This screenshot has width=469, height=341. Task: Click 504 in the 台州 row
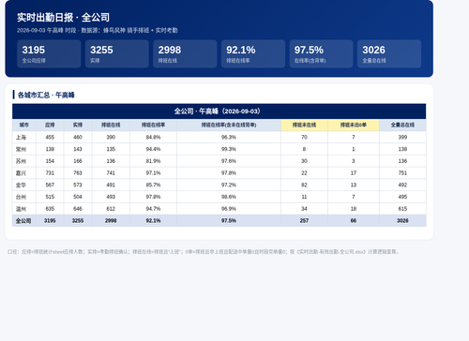point(78,197)
